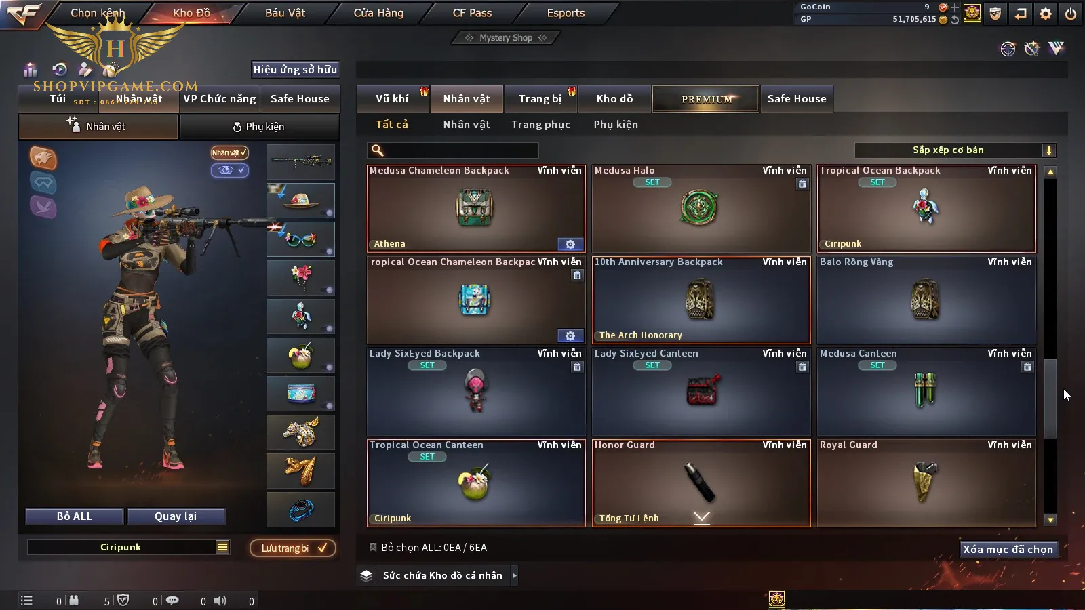
Task: Click the power exit icon
Action: 1070,14
